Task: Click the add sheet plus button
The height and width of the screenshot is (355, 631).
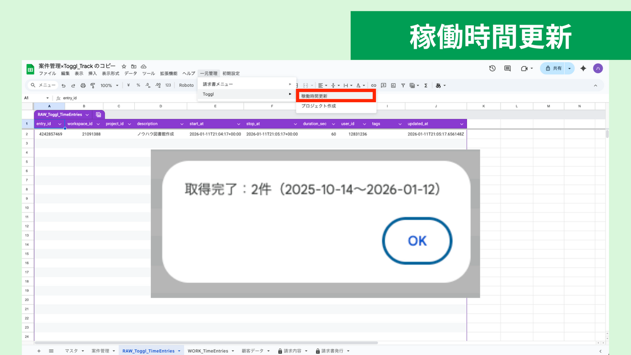Action: (x=39, y=351)
